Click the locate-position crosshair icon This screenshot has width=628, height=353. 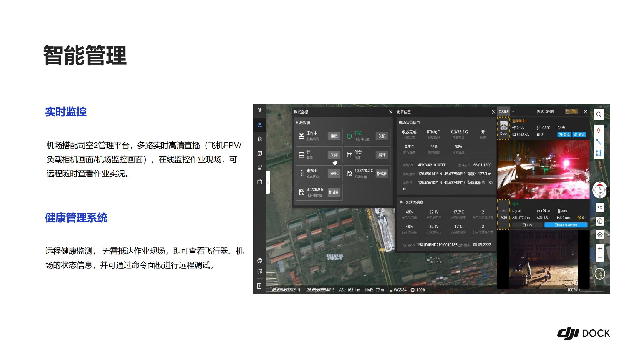click(600, 235)
